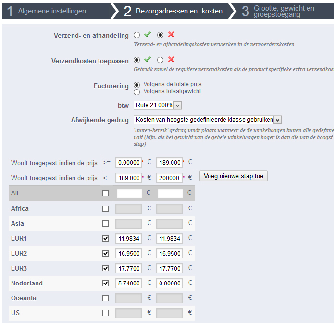Click the Afwijkende gedrag label

[100, 120]
